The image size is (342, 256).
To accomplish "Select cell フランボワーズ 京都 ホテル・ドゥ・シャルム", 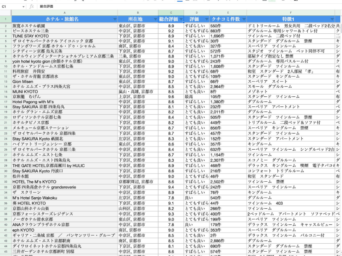I will point(65,46).
